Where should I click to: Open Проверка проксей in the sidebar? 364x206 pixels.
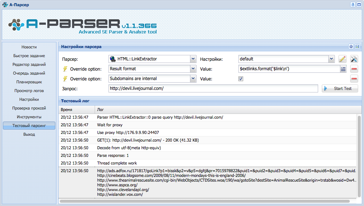29,108
